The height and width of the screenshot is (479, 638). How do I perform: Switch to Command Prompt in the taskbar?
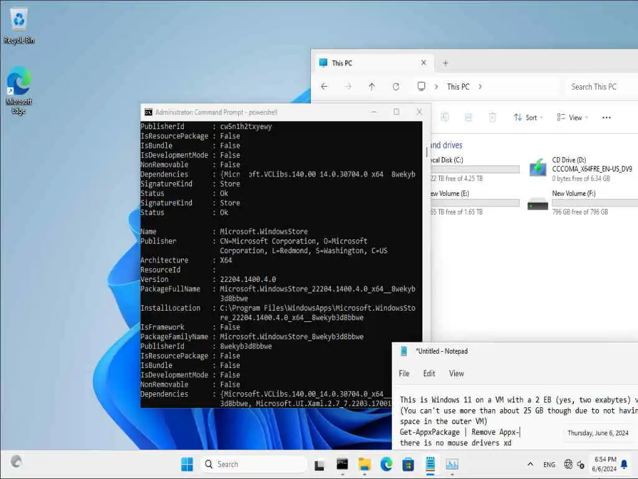click(342, 464)
